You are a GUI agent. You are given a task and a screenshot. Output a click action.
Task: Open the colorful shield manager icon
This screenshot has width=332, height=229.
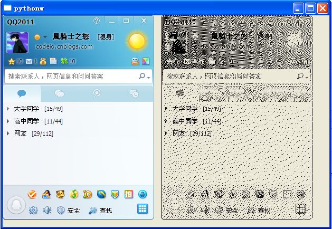tap(115, 194)
